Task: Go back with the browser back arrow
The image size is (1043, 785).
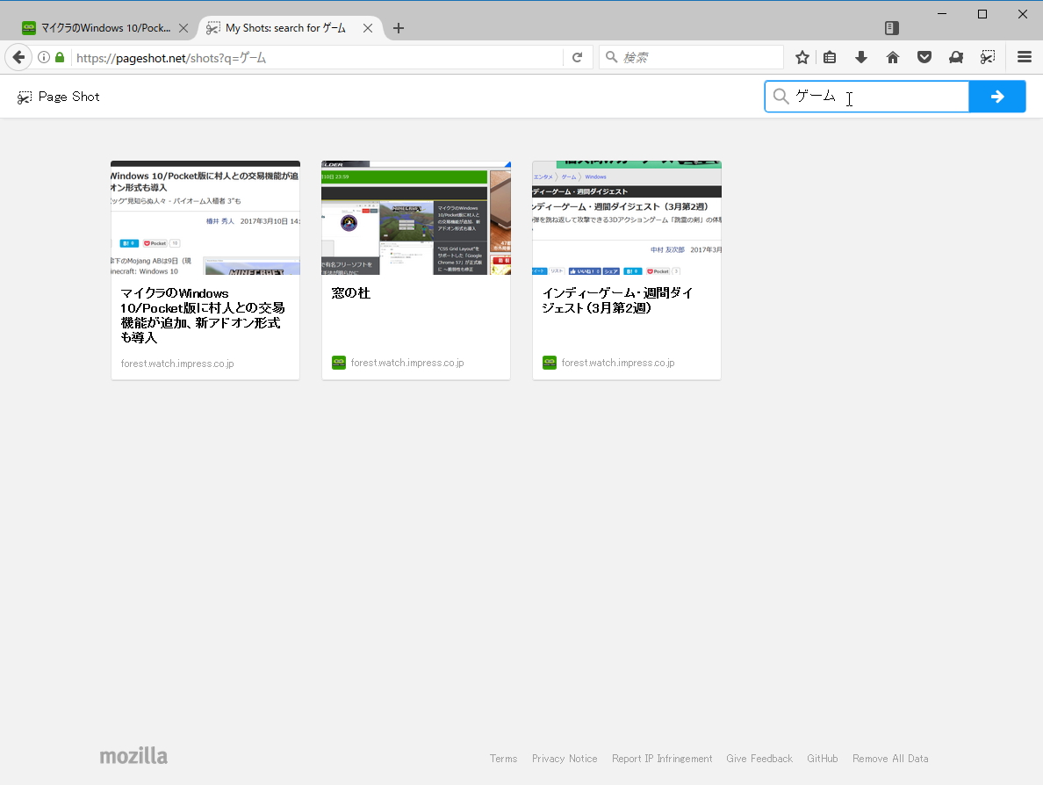Action: tap(18, 57)
